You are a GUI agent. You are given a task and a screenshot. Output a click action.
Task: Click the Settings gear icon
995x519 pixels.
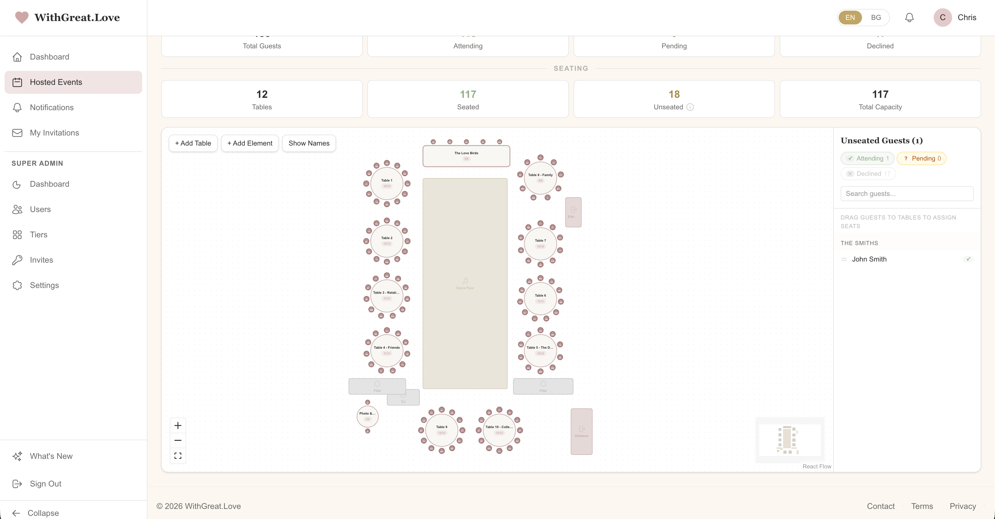[17, 285]
